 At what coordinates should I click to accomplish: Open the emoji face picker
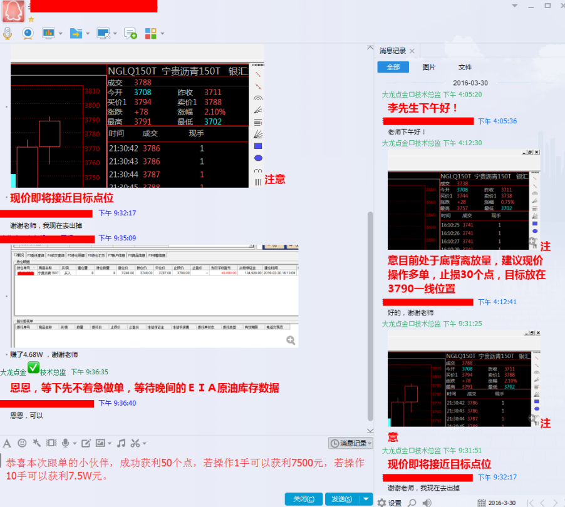(22, 443)
